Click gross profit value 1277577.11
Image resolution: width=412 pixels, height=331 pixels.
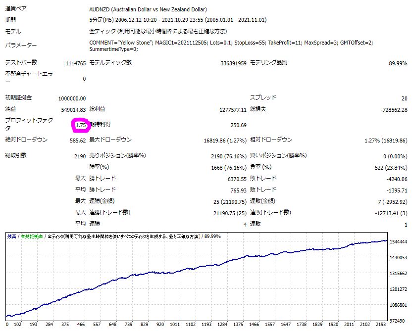233,110
